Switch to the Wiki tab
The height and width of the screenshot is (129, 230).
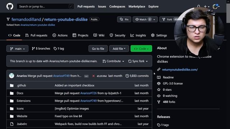99,35
